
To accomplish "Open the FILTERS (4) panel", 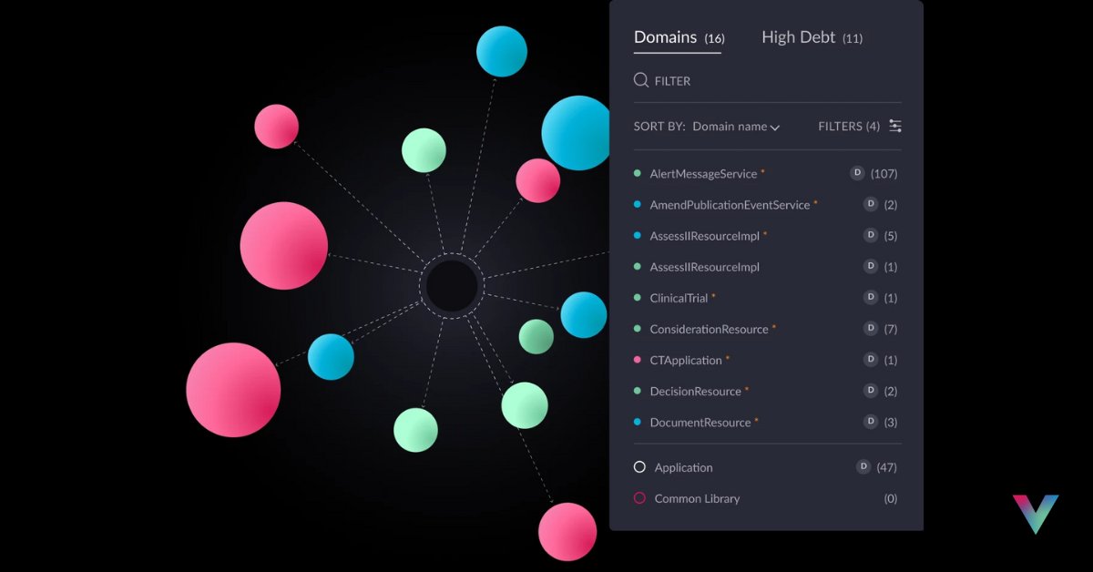I will (850, 126).
